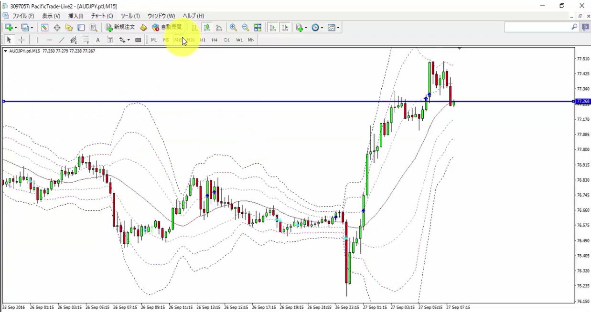Toggle the Terminal panel icon
591x312 pixels.
pos(81,28)
